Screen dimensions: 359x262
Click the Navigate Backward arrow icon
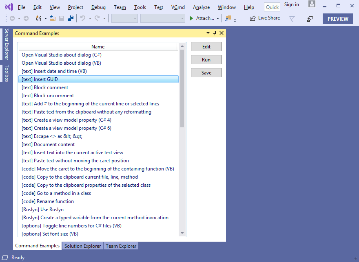(12, 18)
